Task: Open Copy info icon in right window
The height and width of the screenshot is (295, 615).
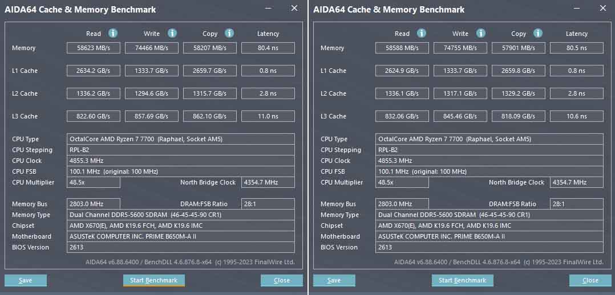Action: (538, 33)
